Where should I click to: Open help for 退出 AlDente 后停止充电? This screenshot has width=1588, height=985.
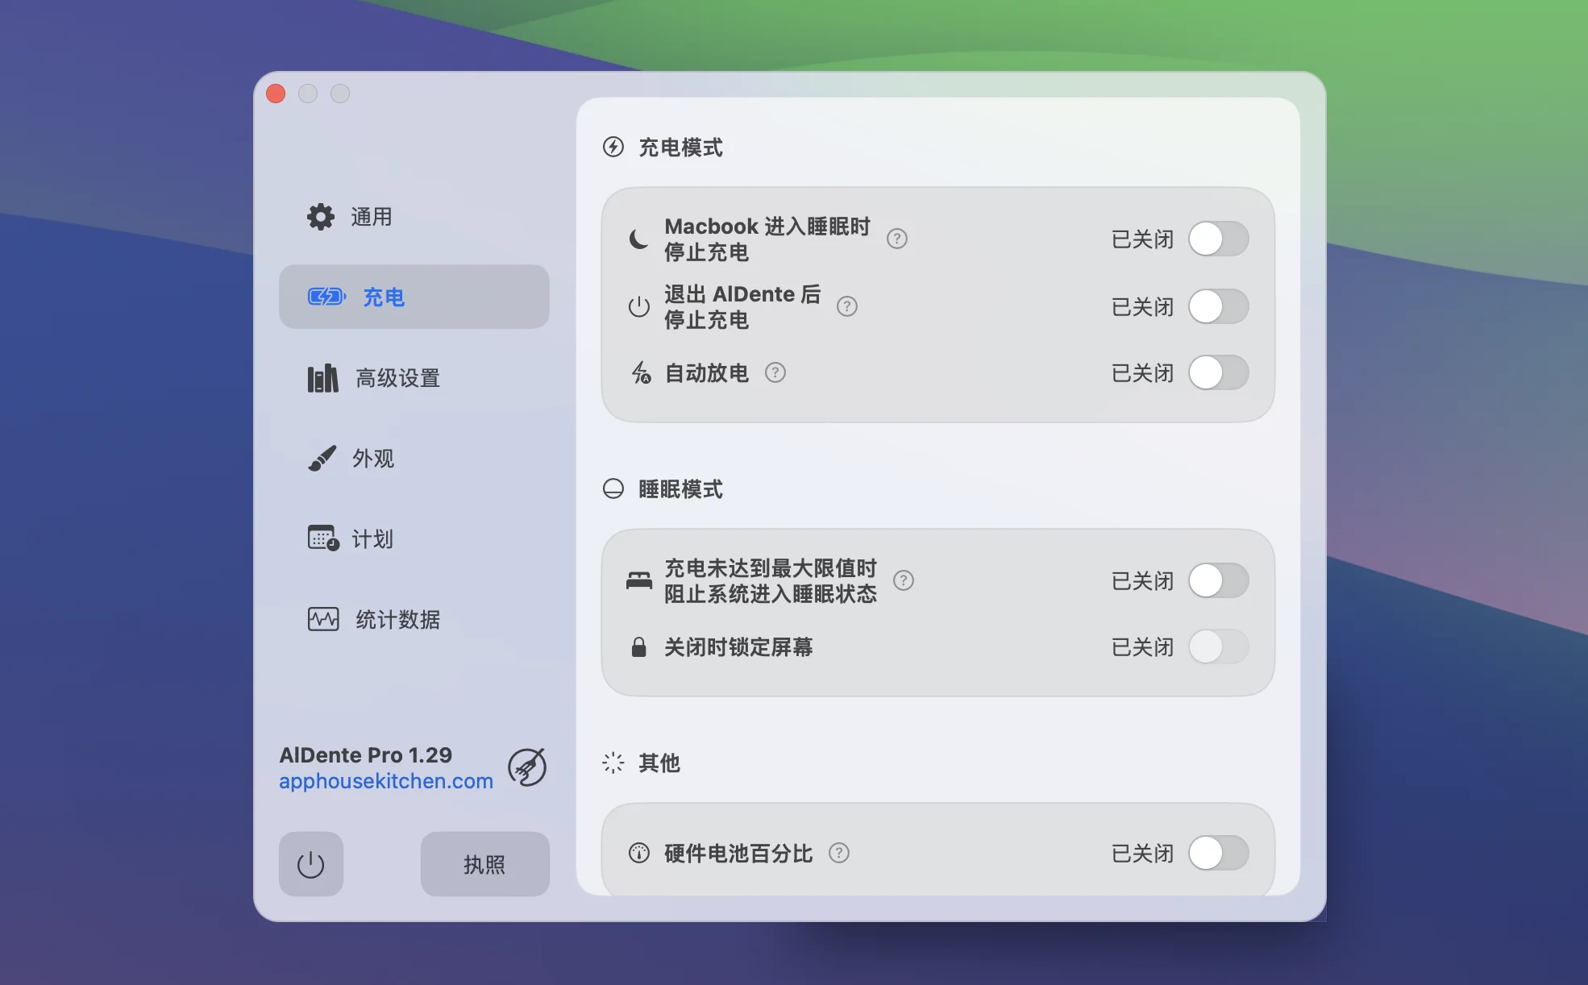(847, 306)
